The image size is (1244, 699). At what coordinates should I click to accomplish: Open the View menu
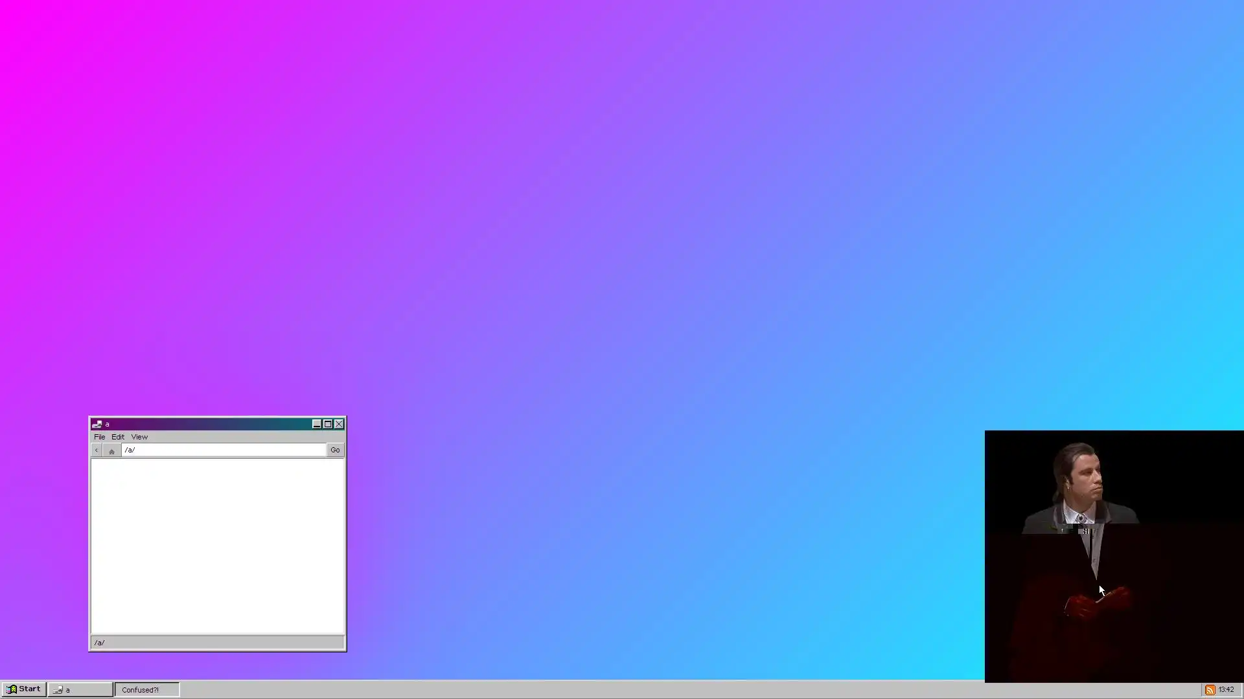coord(139,437)
